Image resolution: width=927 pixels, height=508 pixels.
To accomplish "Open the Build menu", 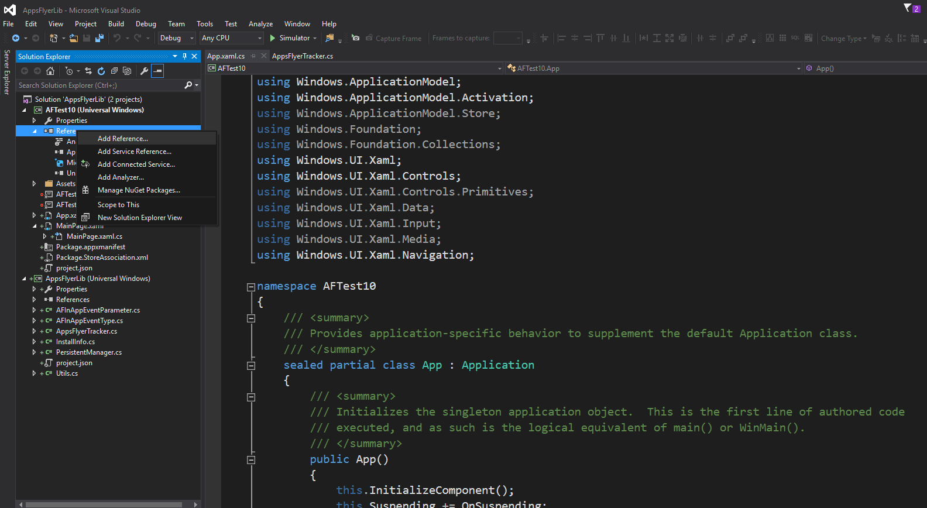I will [x=116, y=24].
